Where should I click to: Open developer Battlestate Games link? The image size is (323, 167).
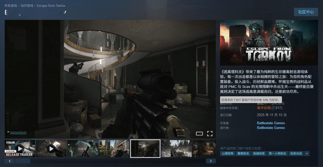[271, 123]
